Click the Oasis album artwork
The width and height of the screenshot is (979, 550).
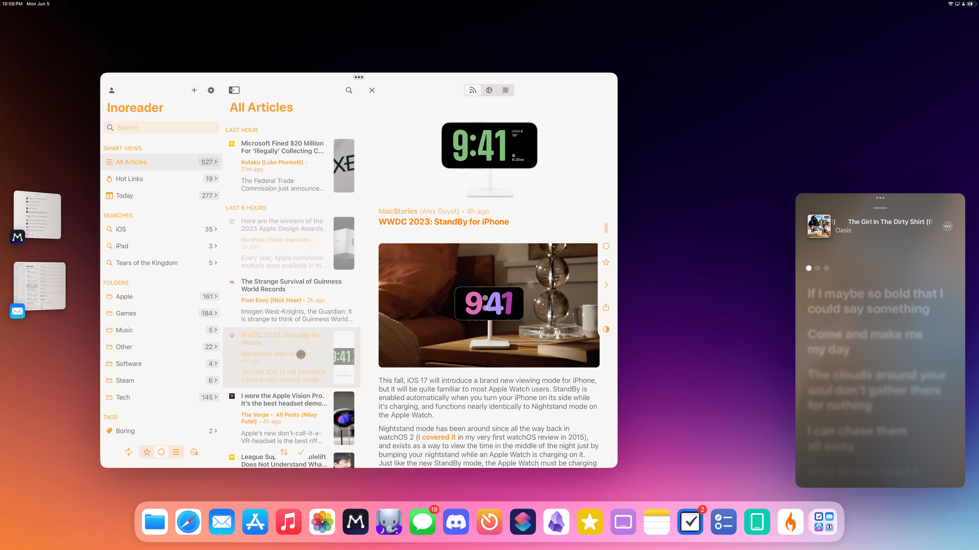819,226
